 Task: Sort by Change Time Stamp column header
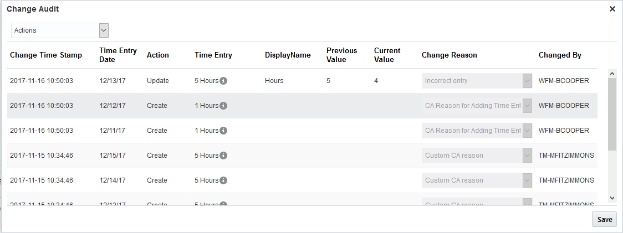click(46, 55)
